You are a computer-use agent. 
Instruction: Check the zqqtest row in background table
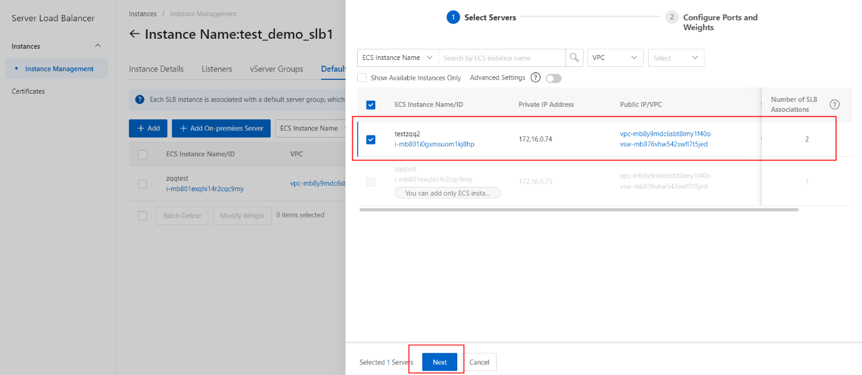(142, 184)
